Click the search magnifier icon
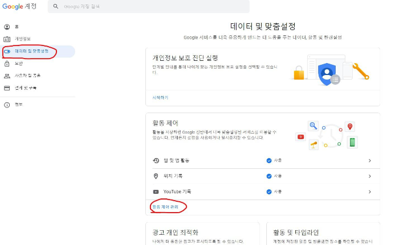The width and height of the screenshot is (399, 245). 56,6
